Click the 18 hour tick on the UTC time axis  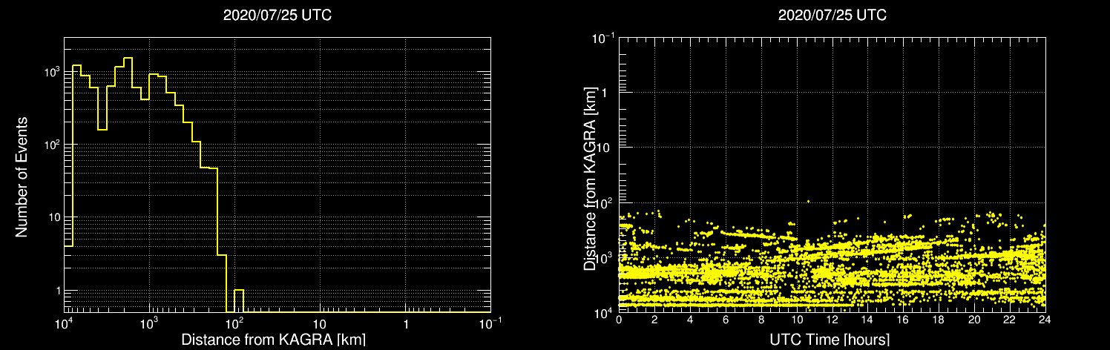[x=939, y=320]
